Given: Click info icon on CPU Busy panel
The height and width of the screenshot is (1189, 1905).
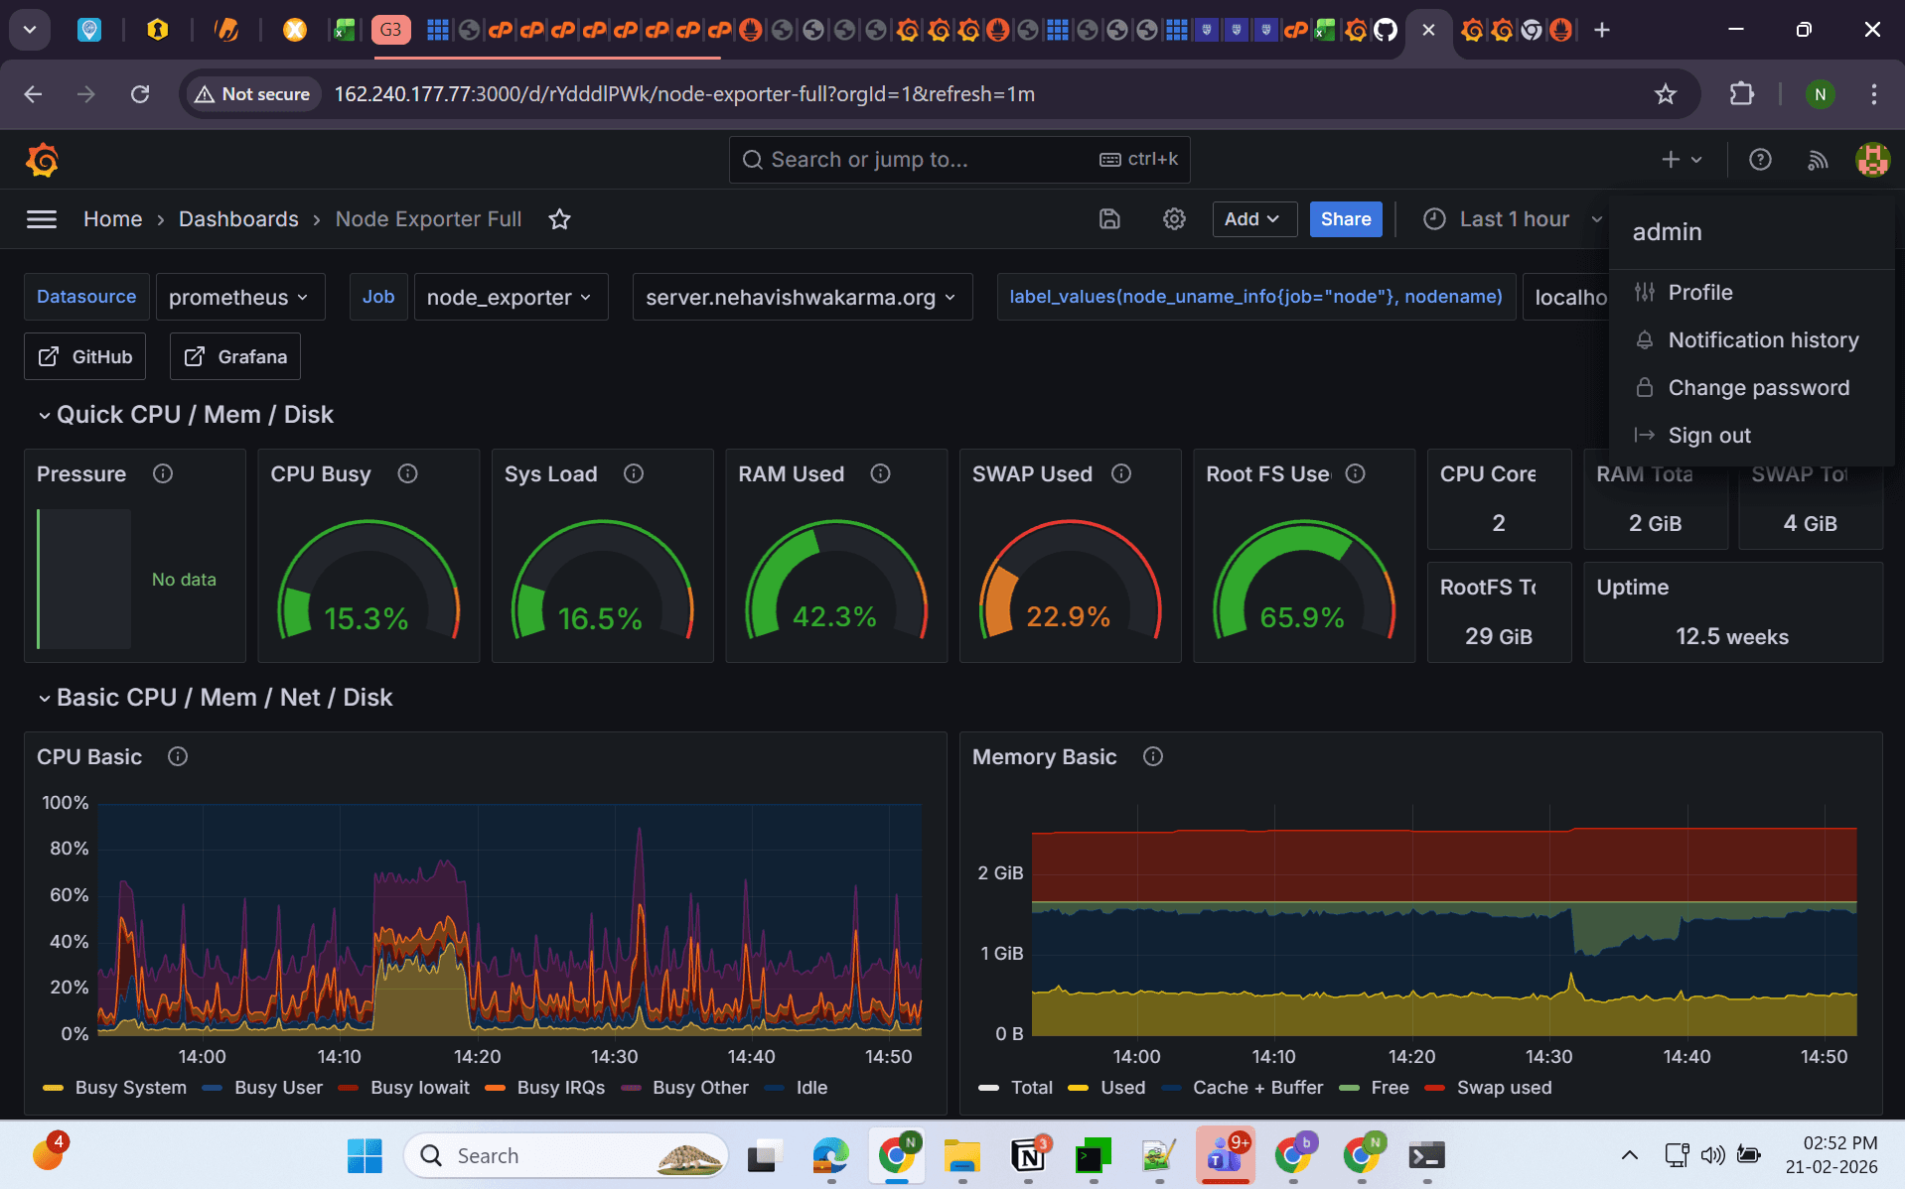Looking at the screenshot, I should pyautogui.click(x=407, y=474).
